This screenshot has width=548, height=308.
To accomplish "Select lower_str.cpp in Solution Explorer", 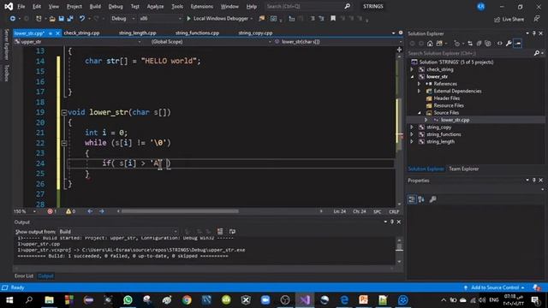I will point(455,120).
